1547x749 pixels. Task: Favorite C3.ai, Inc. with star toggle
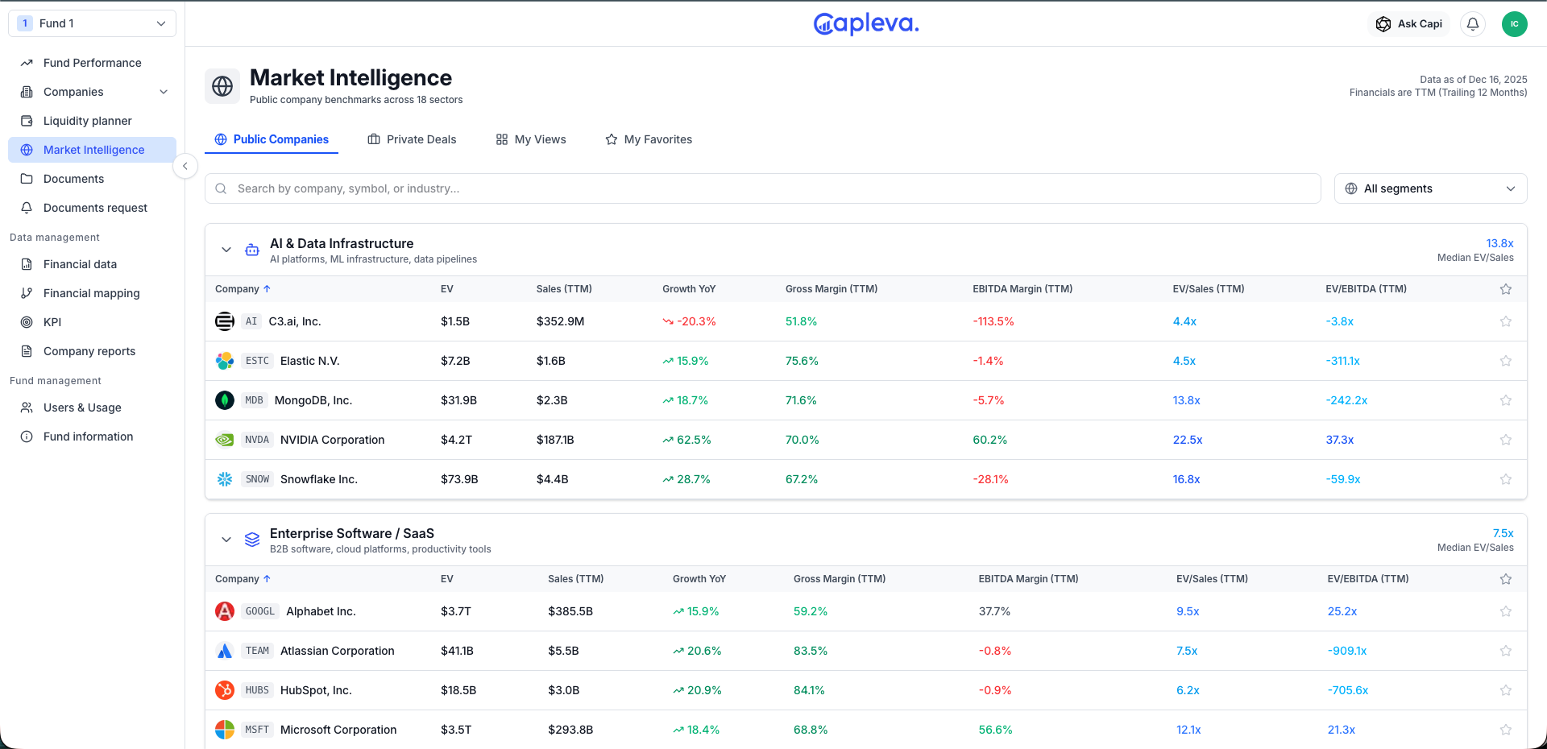tap(1505, 321)
